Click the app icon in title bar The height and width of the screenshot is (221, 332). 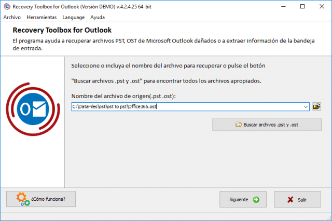(7, 7)
